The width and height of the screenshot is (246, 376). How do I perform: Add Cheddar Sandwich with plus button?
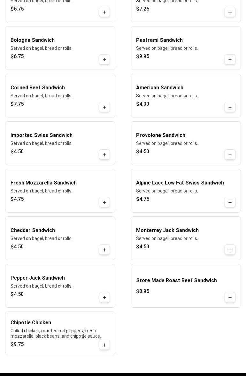104,250
